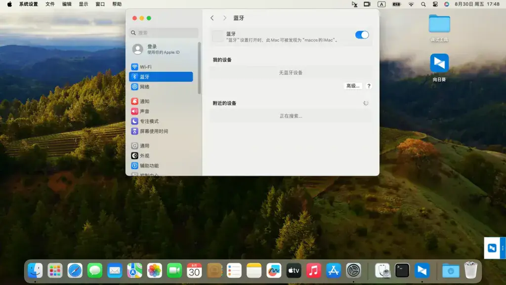Click the remote control status icon in menu bar

pos(354,4)
